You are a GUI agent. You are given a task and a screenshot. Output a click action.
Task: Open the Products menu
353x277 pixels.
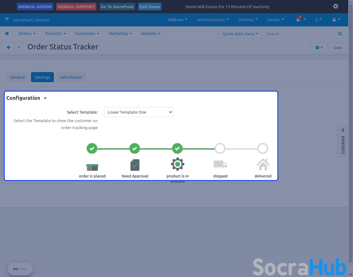[x=55, y=33]
